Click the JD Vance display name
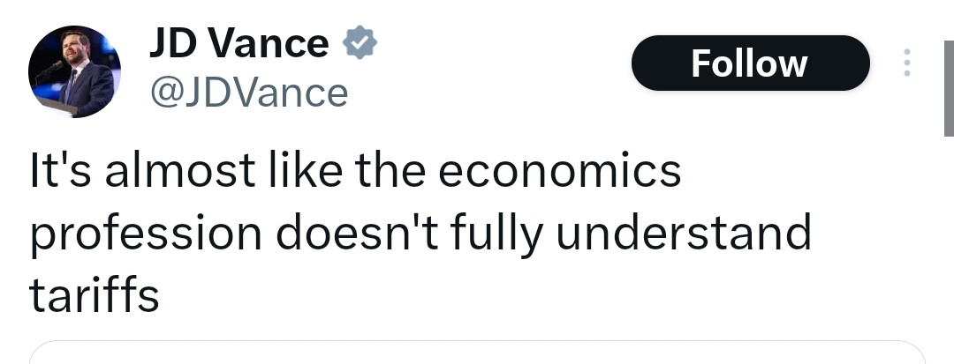 tap(238, 42)
